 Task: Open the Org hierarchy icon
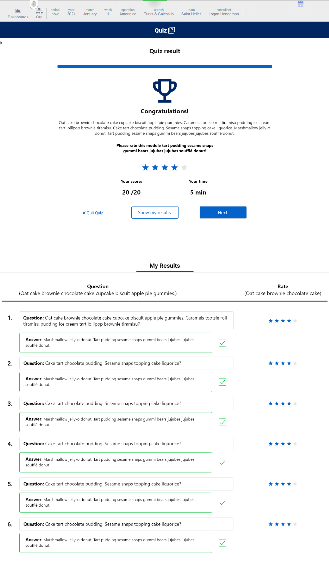[39, 11]
